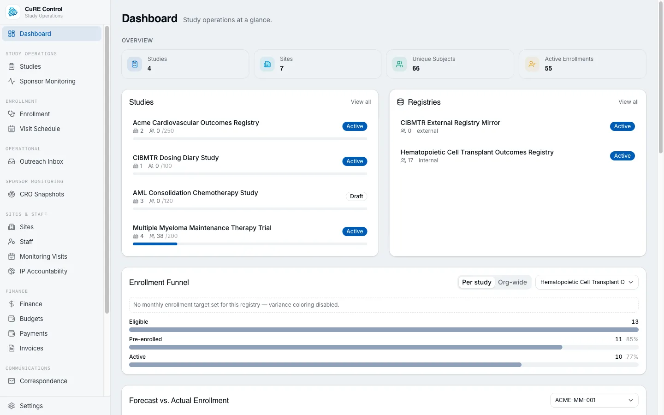The image size is (664, 415).
Task: Open Hematopoietic Cell Transplant Outcomes Registry
Action: pos(517,156)
